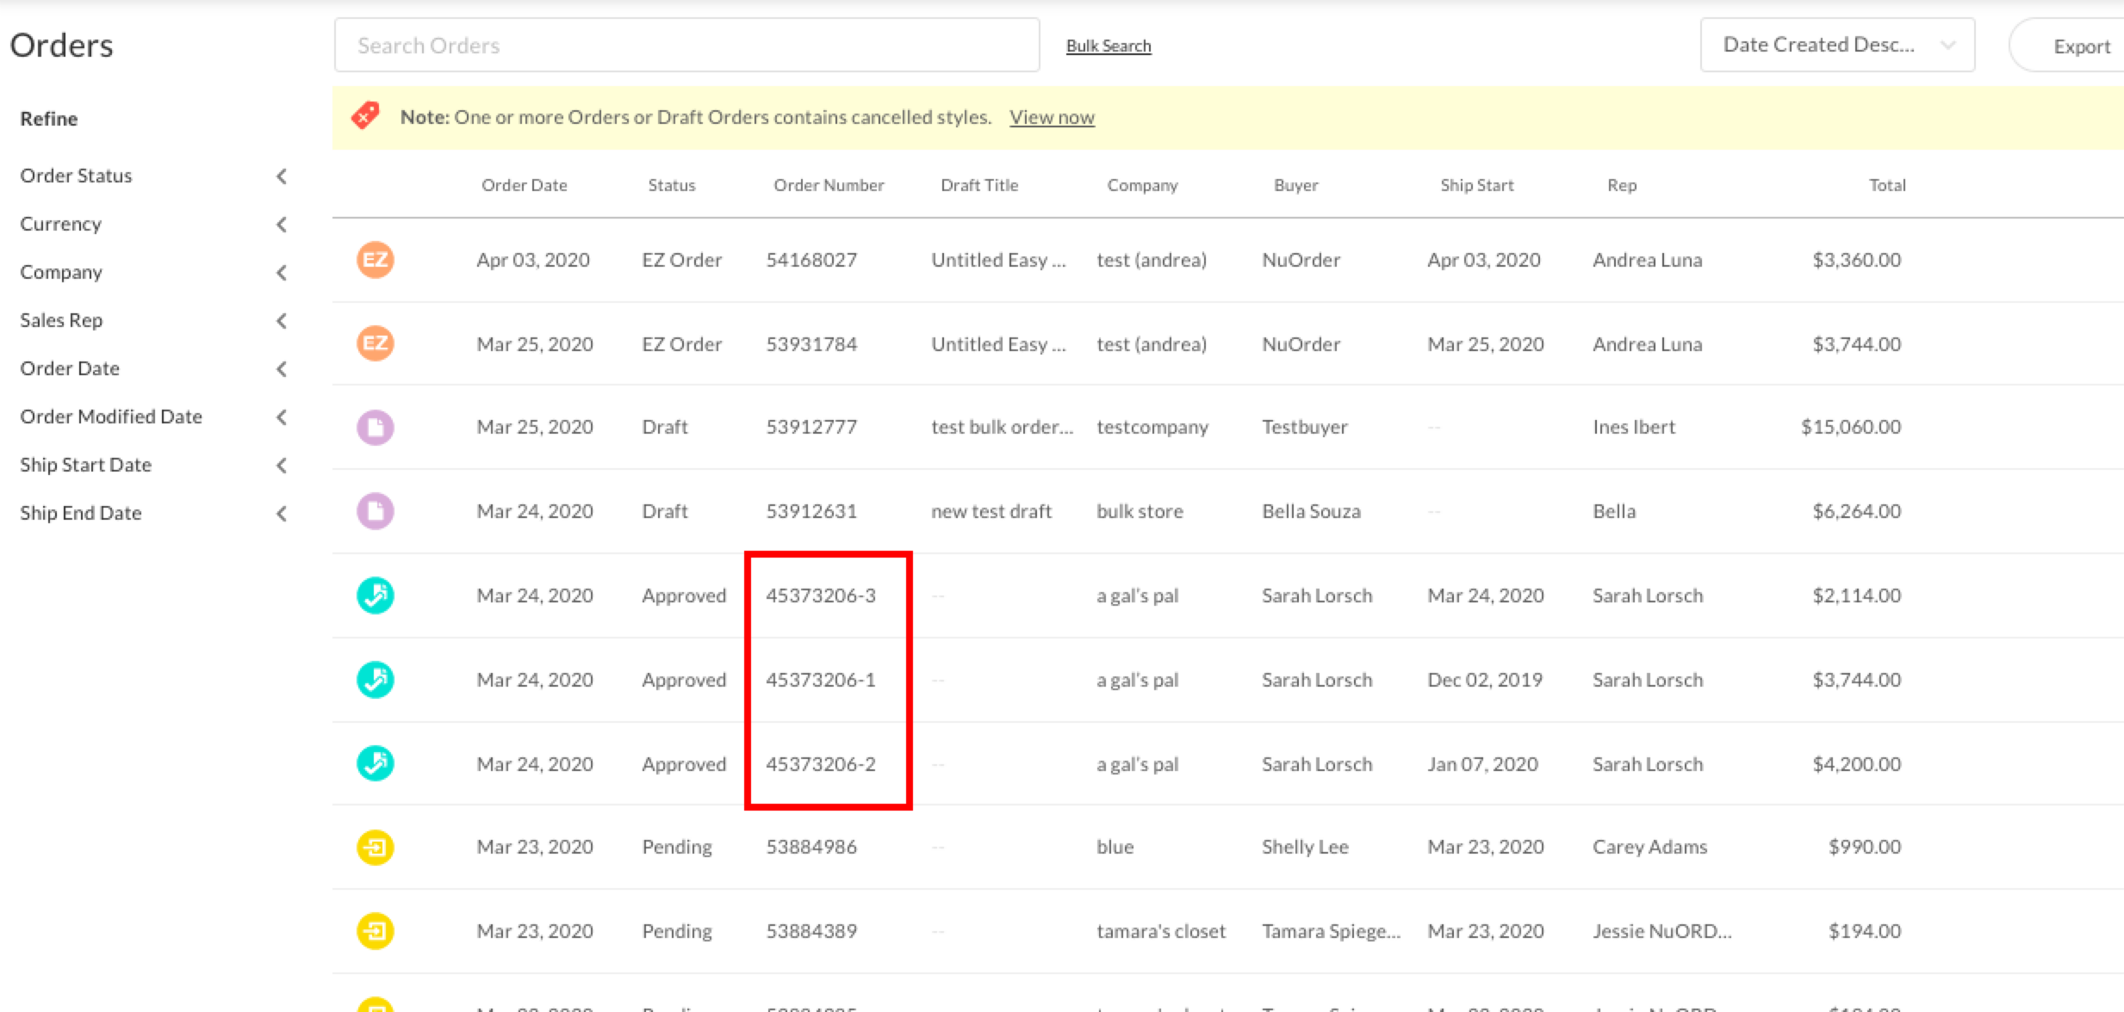This screenshot has height=1012, width=2124.
Task: Click the approved icon for order 45373206-3
Action: pyautogui.click(x=376, y=595)
